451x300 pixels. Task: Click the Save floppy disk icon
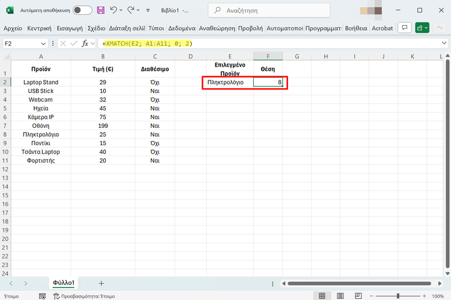coord(100,10)
